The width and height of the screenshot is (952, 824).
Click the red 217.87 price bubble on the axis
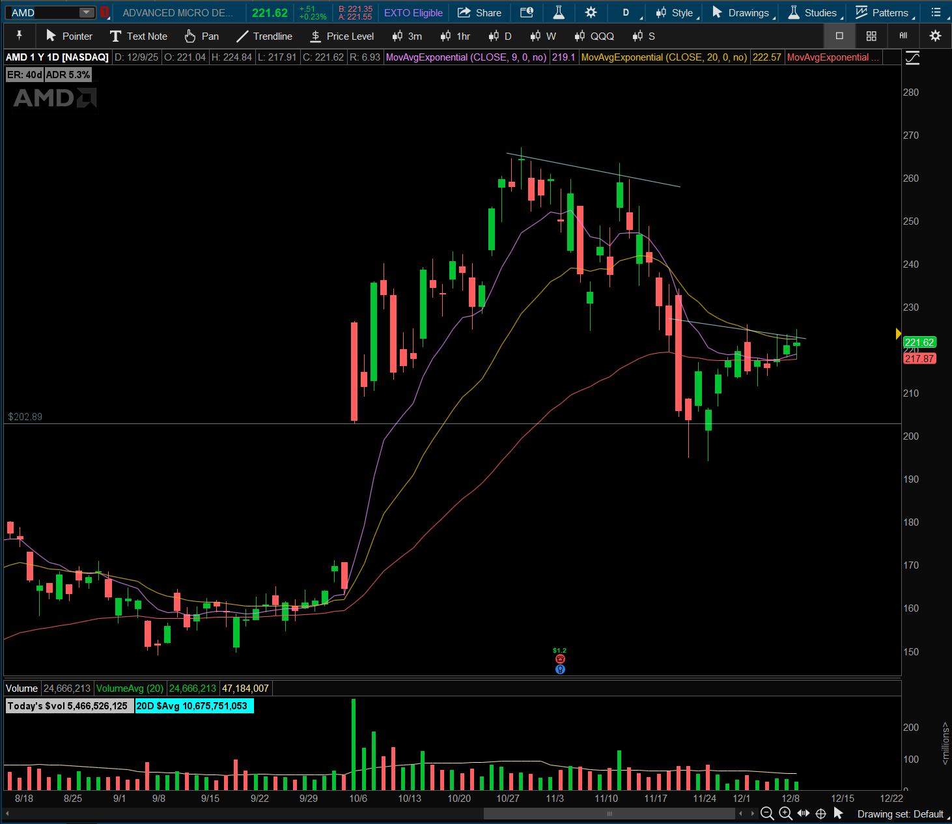(x=919, y=358)
